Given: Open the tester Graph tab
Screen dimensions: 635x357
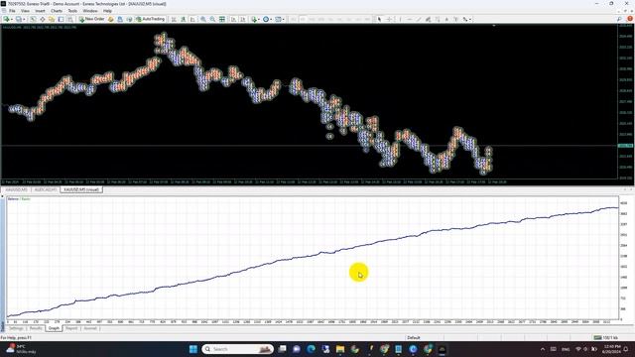Looking at the screenshot, I should [54, 328].
